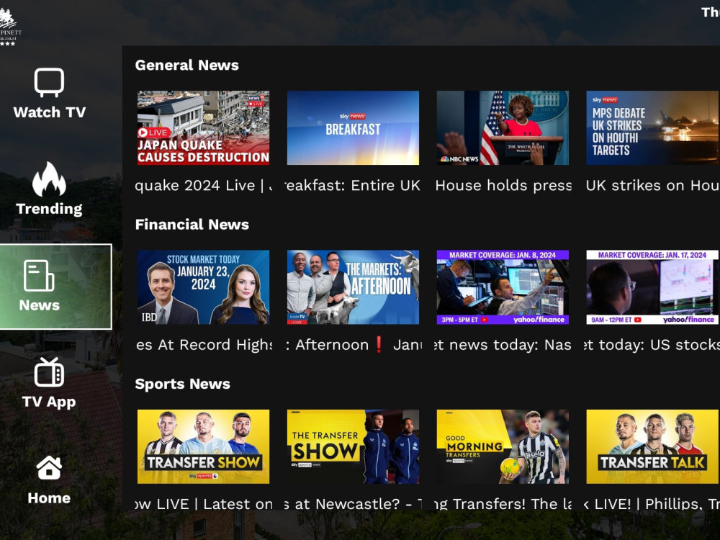Play Stock Market Today January 23 video

[204, 287]
